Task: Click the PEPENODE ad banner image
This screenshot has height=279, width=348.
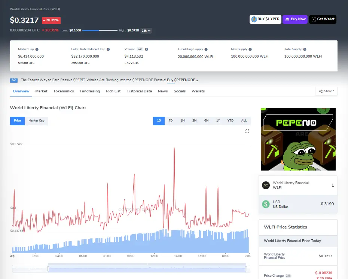Action: (298, 139)
